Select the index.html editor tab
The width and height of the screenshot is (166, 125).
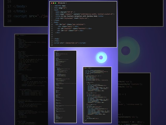pyautogui.click(x=63, y=3)
